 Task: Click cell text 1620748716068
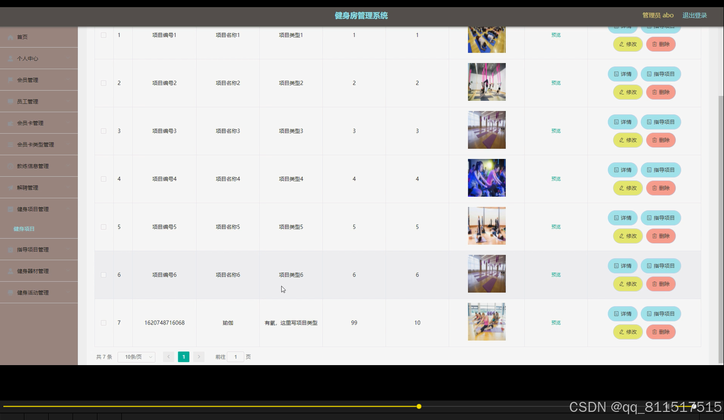[x=164, y=323]
